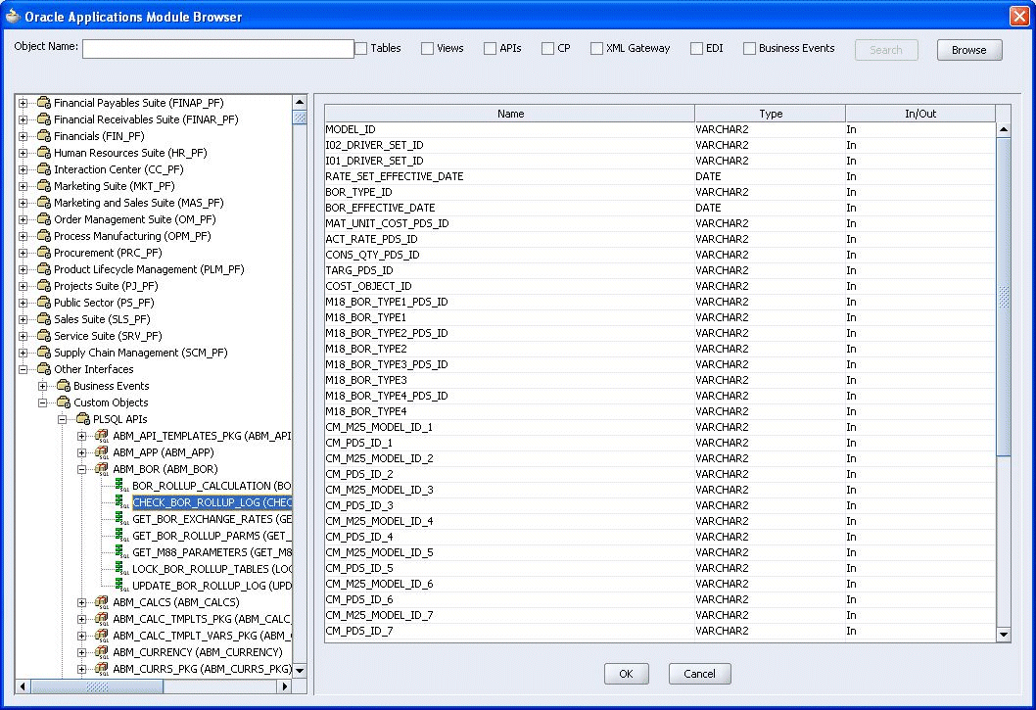1036x710 pixels.
Task: Click the BOR_ROLLUP_CALCULATION procedure icon
Action: click(122, 486)
